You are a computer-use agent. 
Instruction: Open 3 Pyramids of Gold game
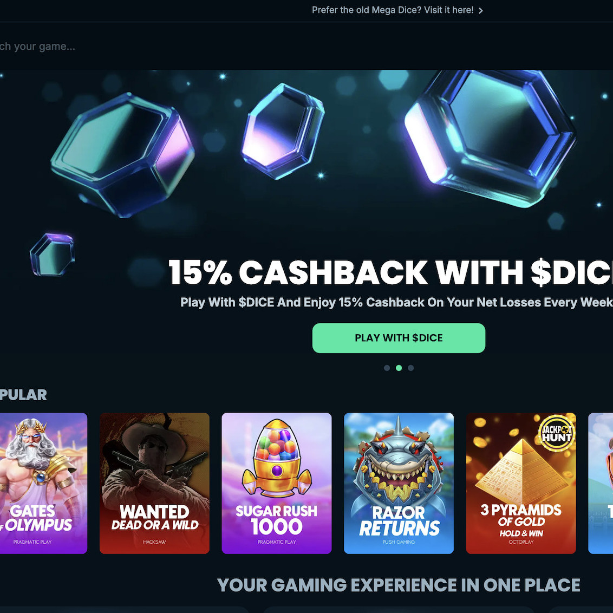(521, 483)
